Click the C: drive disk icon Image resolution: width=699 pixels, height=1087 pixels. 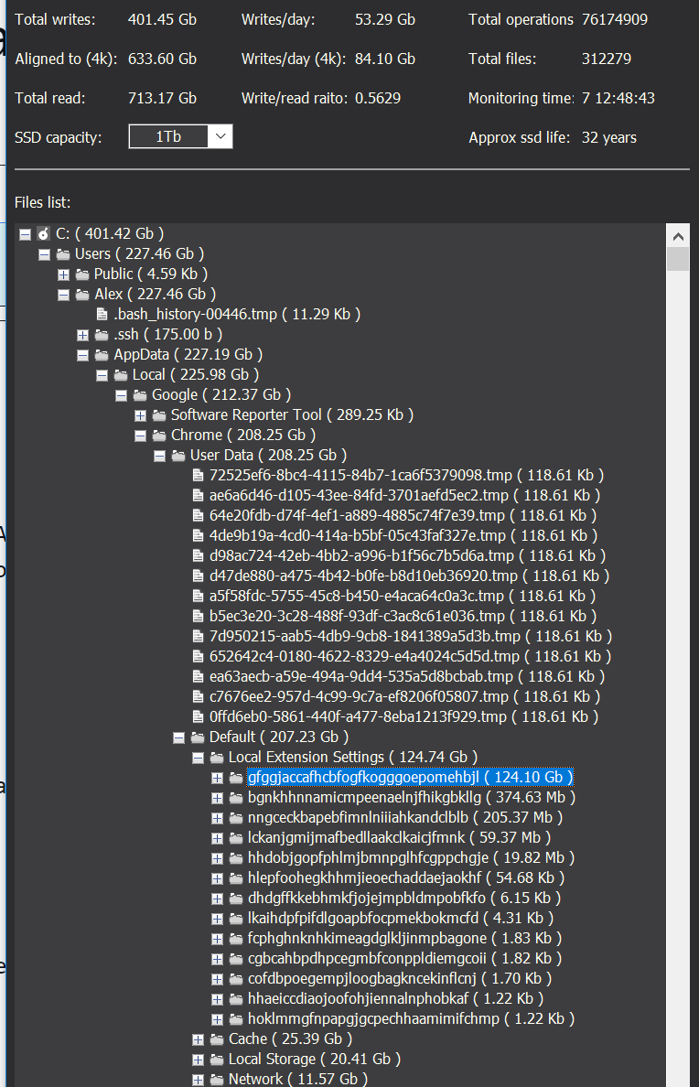point(44,233)
